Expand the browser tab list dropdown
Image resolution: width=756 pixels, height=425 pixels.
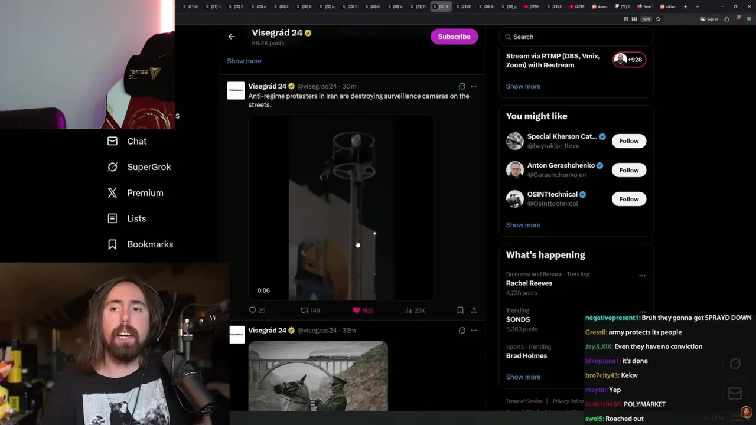698,6
